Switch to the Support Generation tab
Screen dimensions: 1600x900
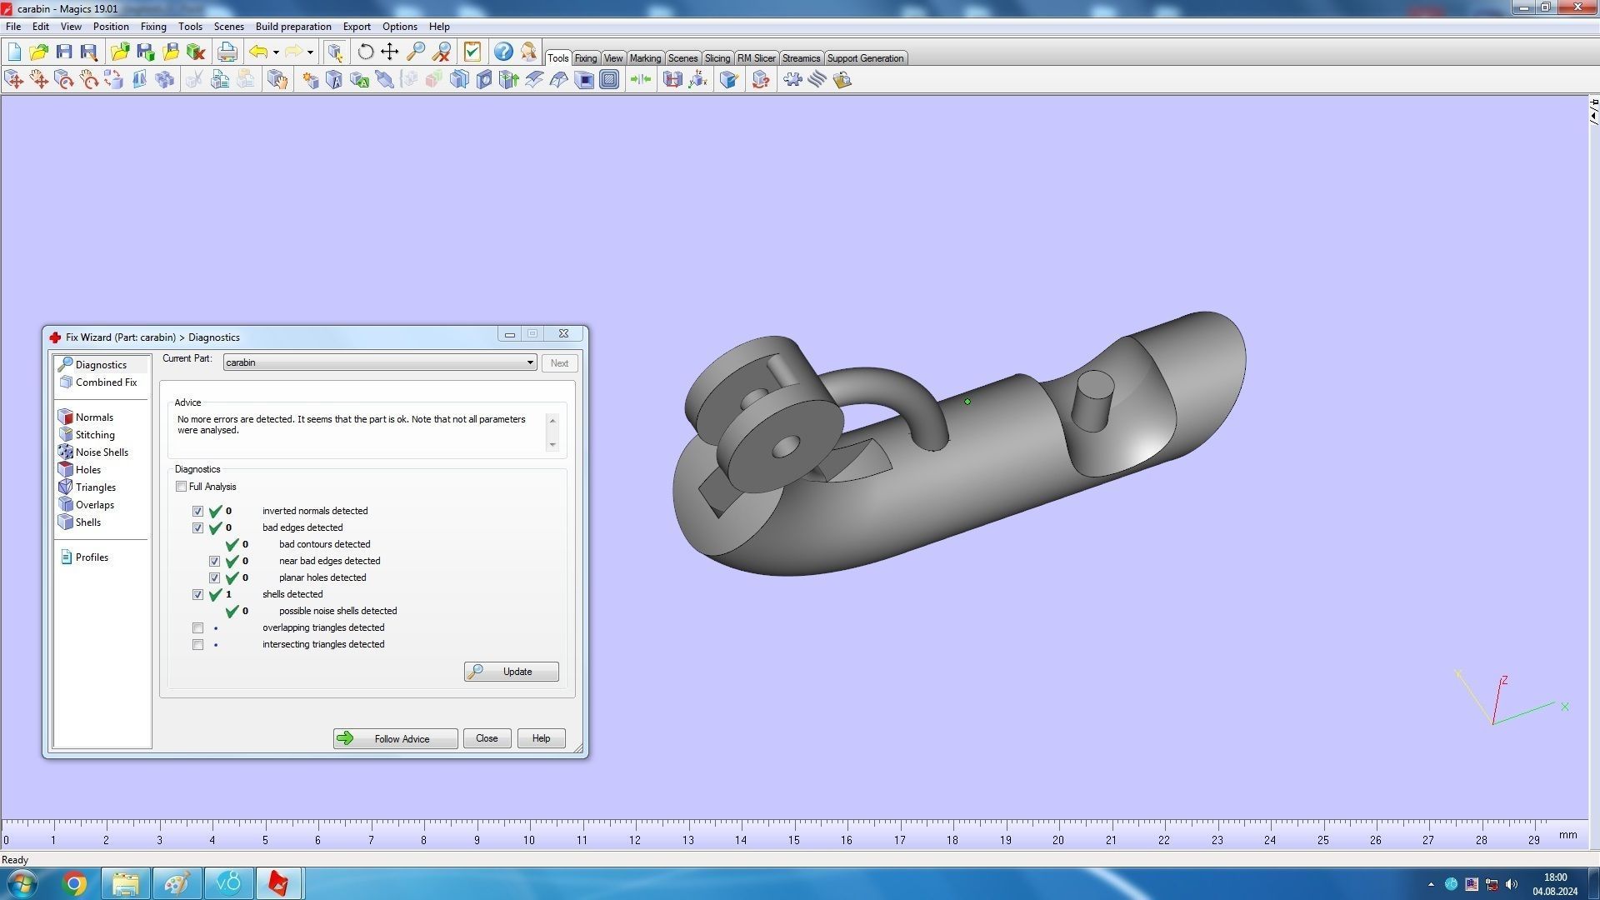click(864, 58)
